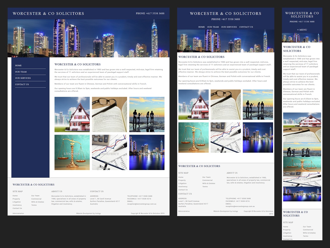Image resolution: width=330 pixels, height=248 pixels.
Task: Open Litigation scales tile in desktop layout
Action: point(72,152)
